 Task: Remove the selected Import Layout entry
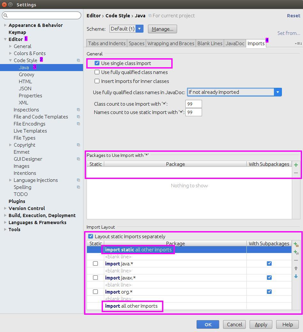tap(296, 260)
